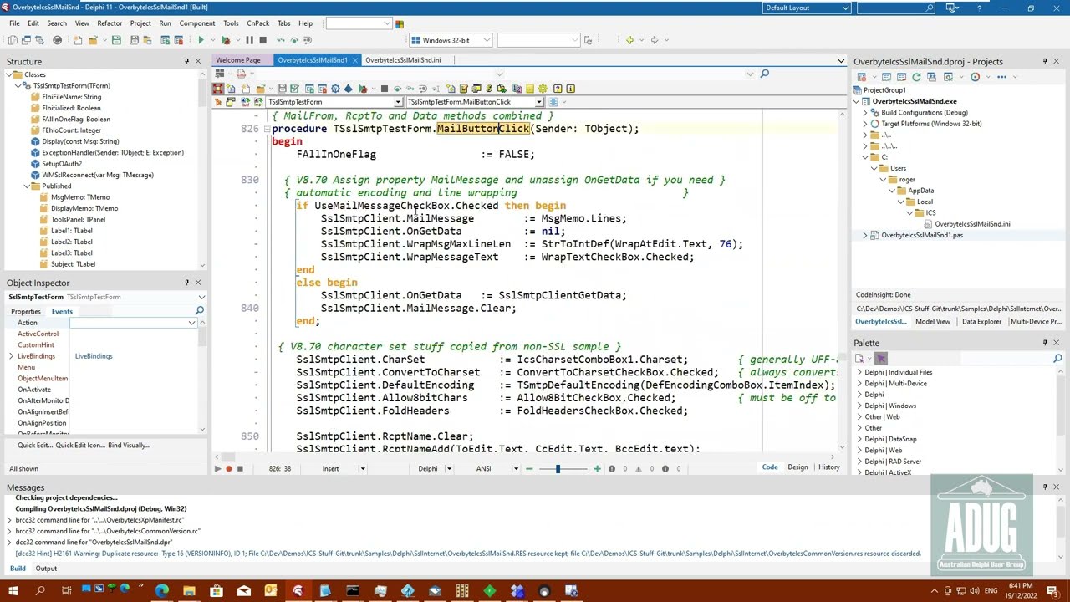Close the Object Inspector panel
This screenshot has height=602, width=1070.
[198, 283]
